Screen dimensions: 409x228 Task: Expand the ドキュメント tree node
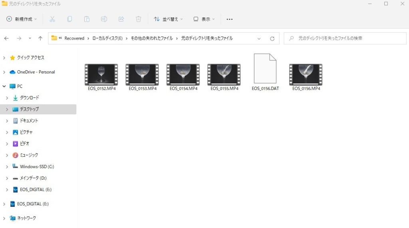[7, 121]
